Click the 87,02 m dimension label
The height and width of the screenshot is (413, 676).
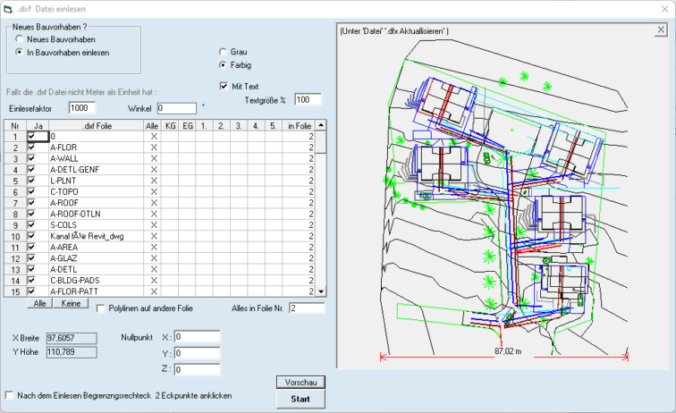pos(508,351)
